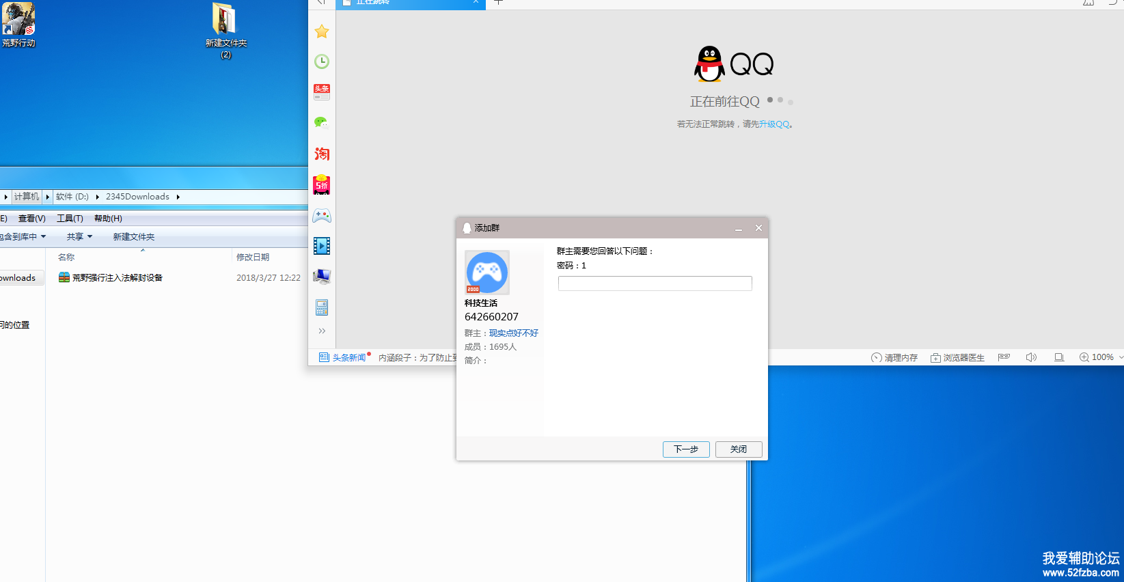Open the 包含到库中 dropdown in Explorer

[23, 237]
